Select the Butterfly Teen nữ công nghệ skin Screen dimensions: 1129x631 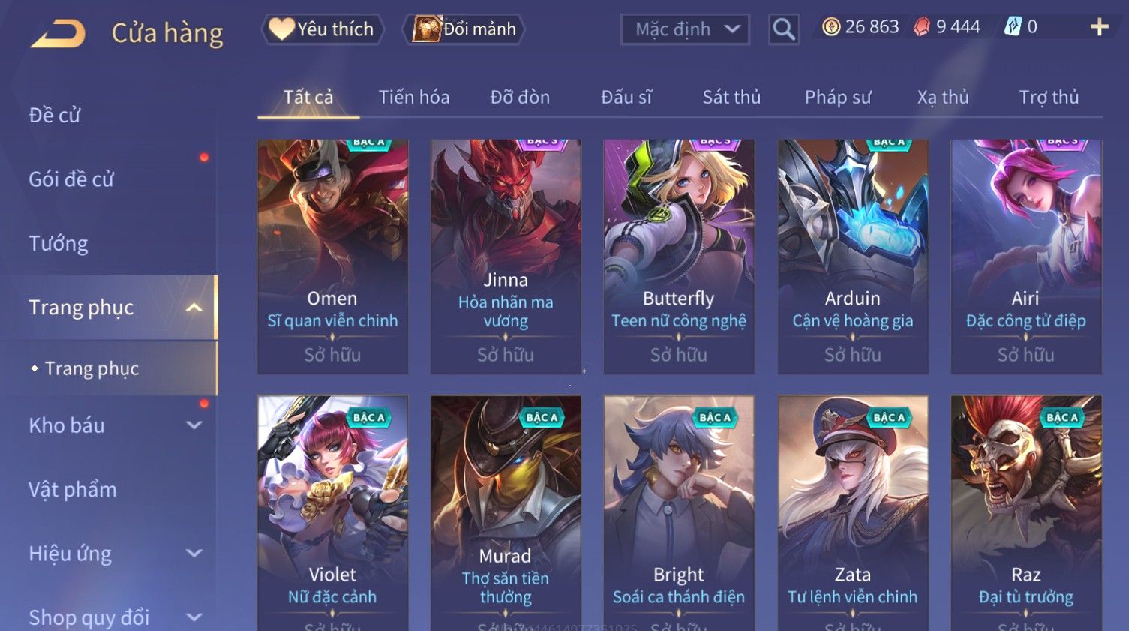click(x=679, y=257)
